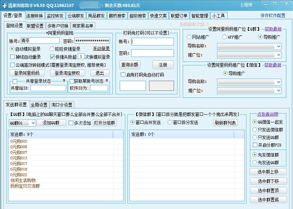This screenshot has width=293, height=209.
Task: Click the 智能管理 smart management icon
Action: 200,15
